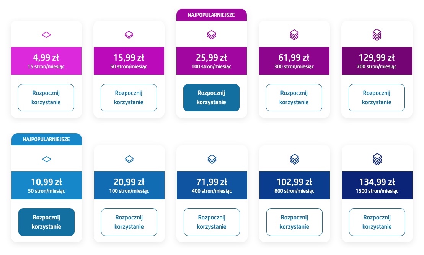This screenshot has height=255, width=424.
Task: Start the 4,99 zł plan
Action: pyautogui.click(x=46, y=98)
